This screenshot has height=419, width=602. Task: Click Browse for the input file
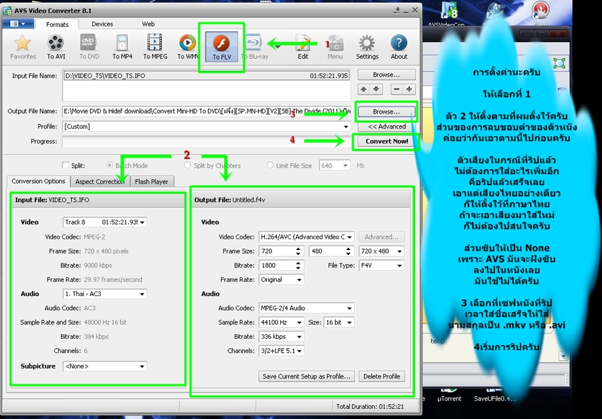click(x=387, y=75)
